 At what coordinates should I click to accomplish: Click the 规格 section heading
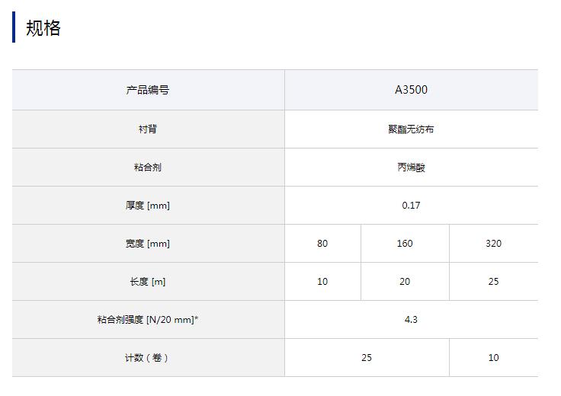(x=43, y=28)
